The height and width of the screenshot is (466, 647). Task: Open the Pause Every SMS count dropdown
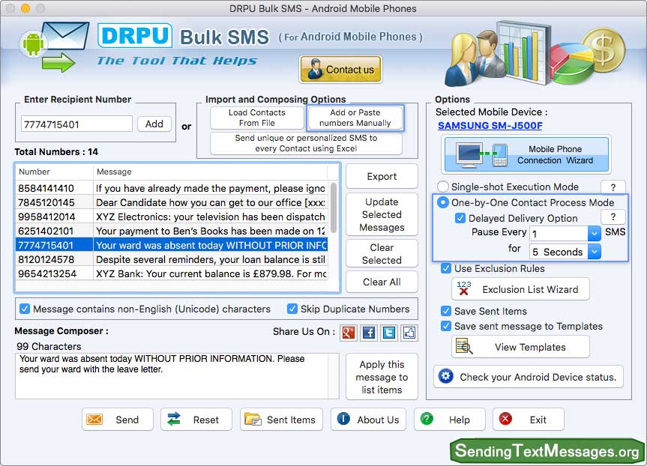[x=595, y=234]
